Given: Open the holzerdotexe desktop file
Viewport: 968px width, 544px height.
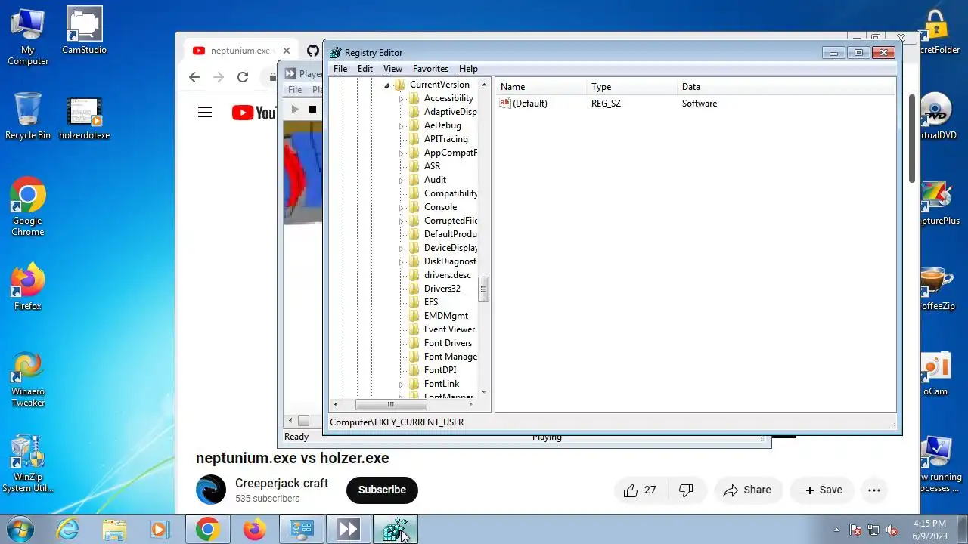Looking at the screenshot, I should (x=84, y=118).
